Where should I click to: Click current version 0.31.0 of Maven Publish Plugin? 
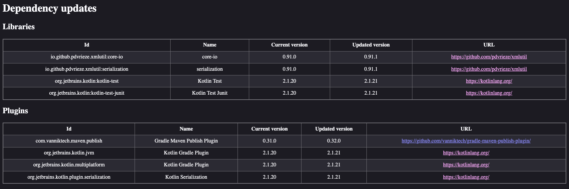[269, 141]
